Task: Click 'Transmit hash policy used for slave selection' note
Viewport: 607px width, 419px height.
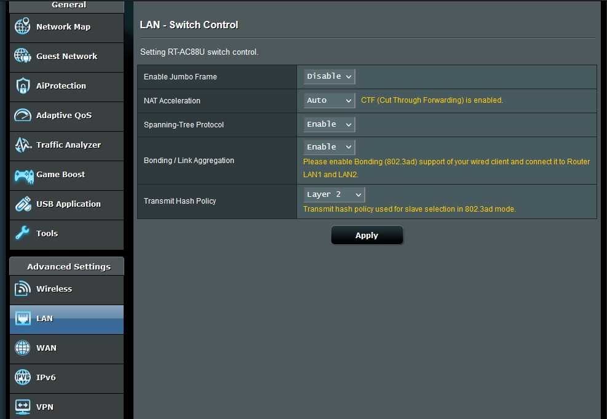Action: tap(409, 209)
